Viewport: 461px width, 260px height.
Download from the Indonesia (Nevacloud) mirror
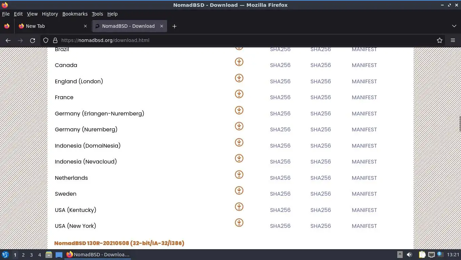(x=239, y=158)
